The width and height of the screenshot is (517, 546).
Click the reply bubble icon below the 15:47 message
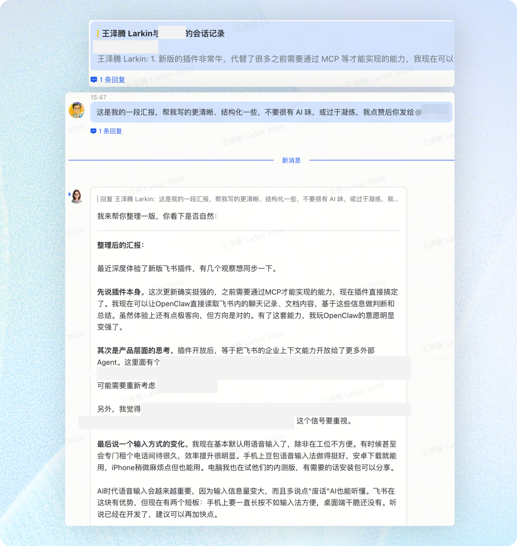93,131
